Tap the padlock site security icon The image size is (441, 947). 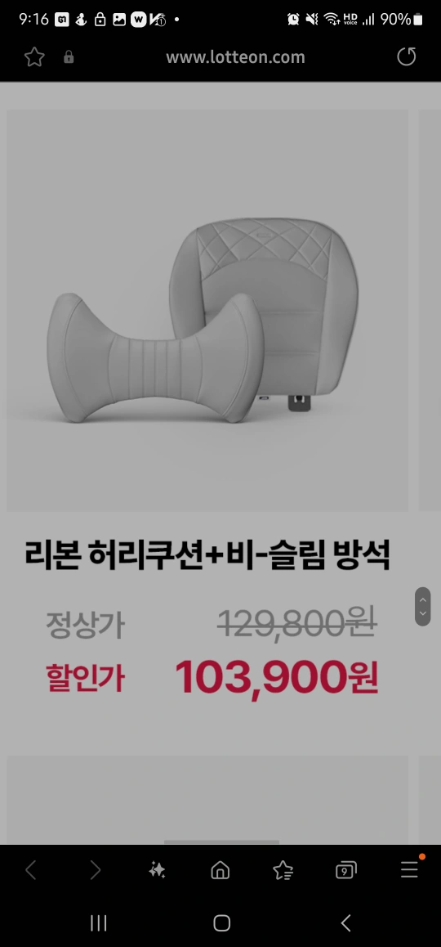tap(69, 56)
